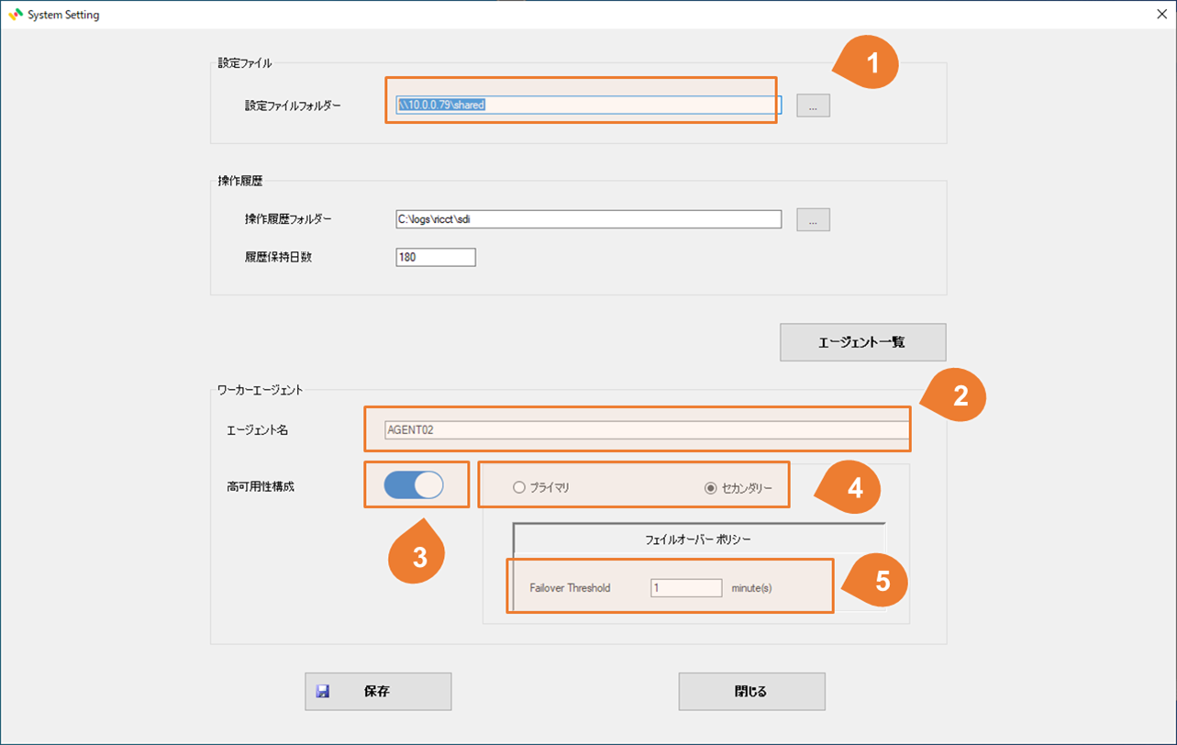Image resolution: width=1177 pixels, height=745 pixels.
Task: Click the 設定ファイル group title
Action: (x=244, y=63)
